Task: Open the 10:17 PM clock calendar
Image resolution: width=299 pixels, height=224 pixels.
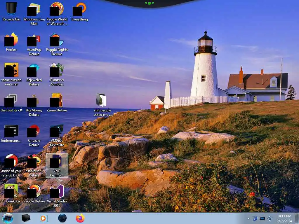Action: 284,218
